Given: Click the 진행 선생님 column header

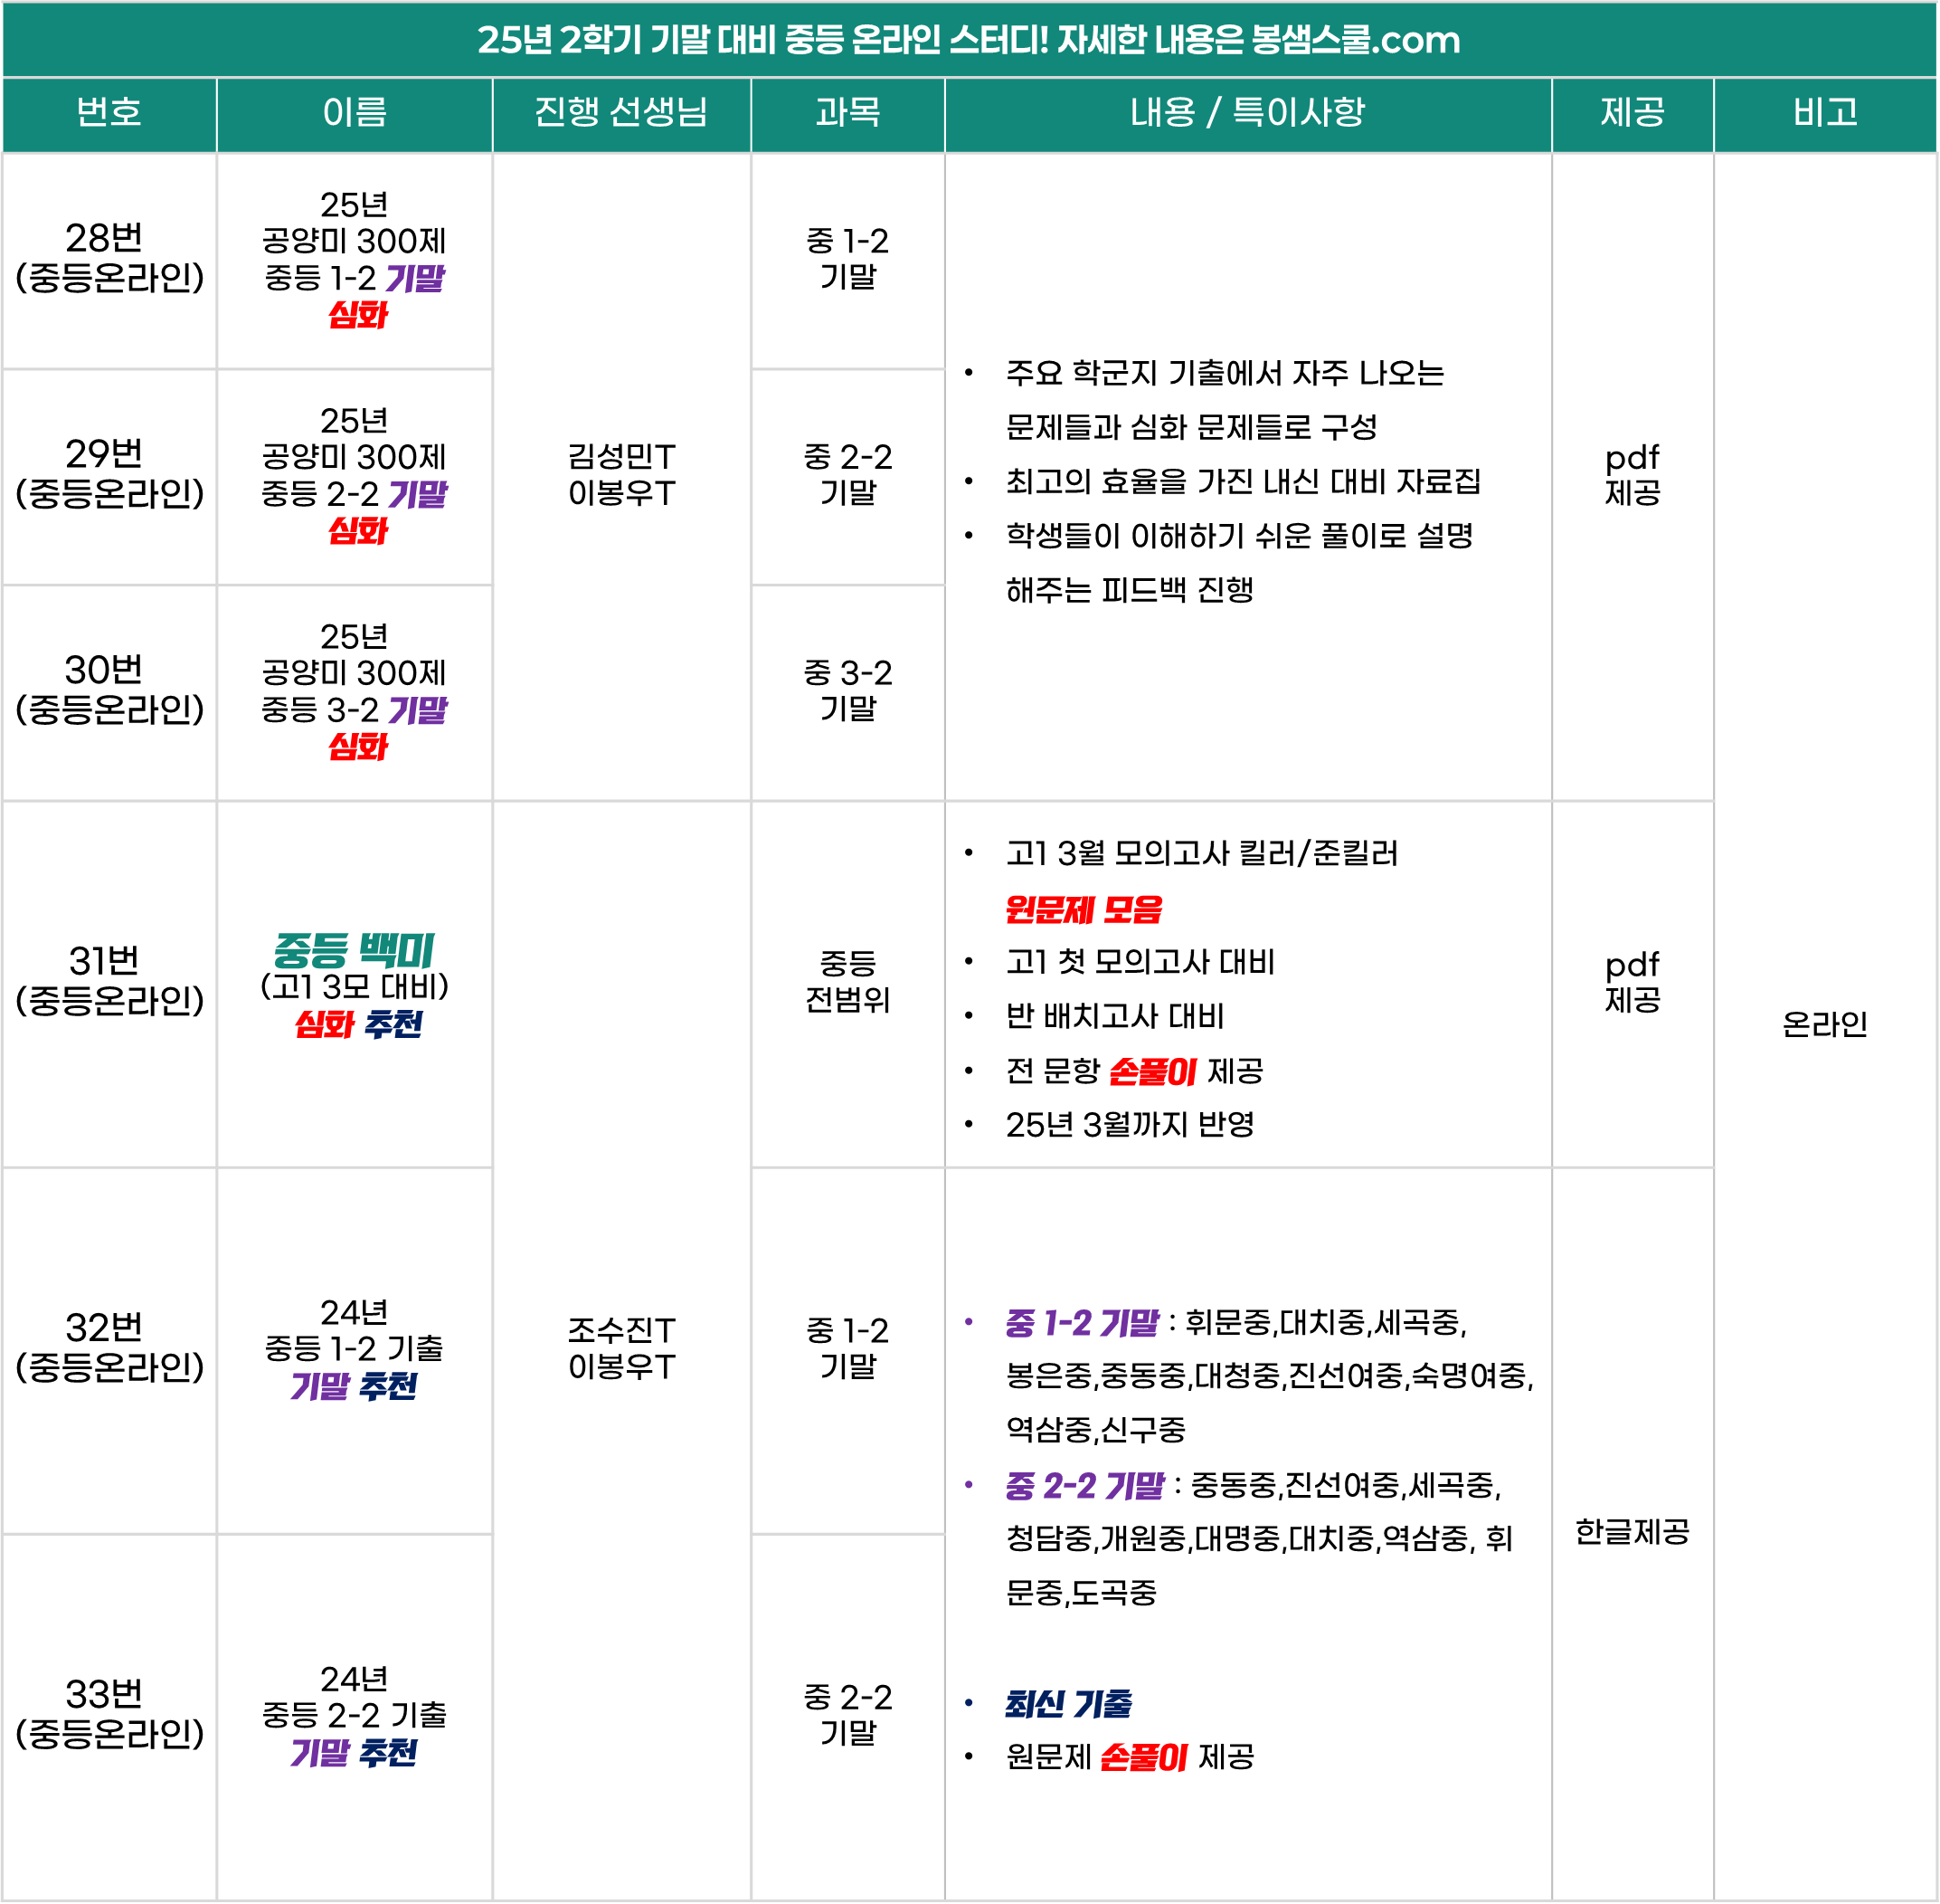Looking at the screenshot, I should tap(620, 111).
